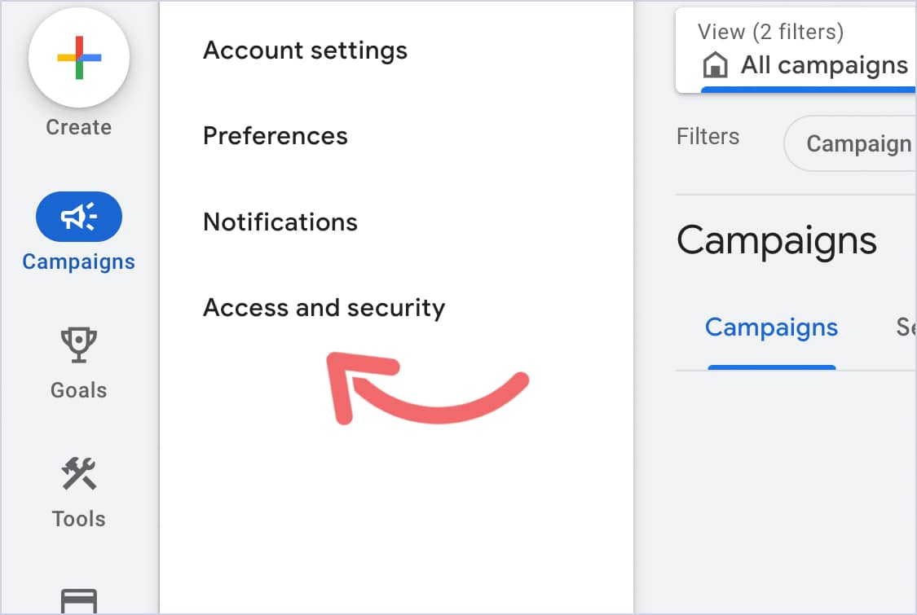
Task: Open Preferences menu item
Action: 275,136
